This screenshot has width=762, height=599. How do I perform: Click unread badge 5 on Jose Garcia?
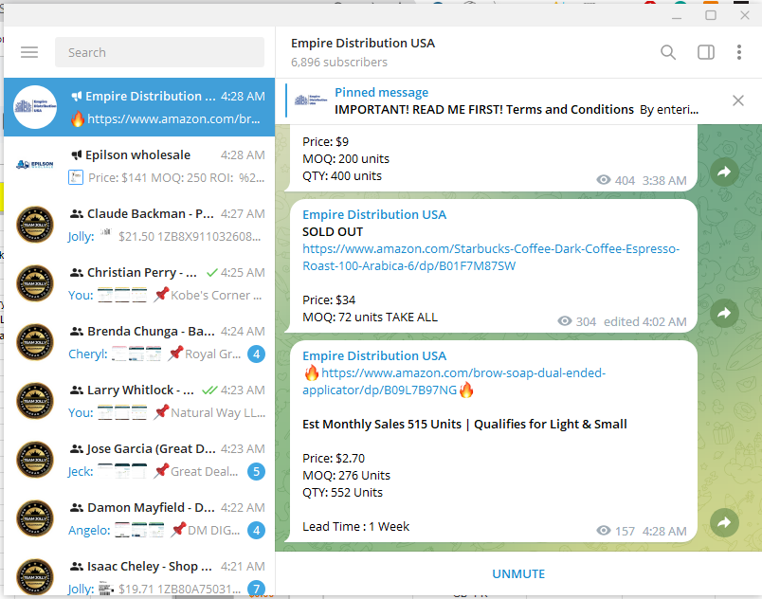[x=256, y=471]
